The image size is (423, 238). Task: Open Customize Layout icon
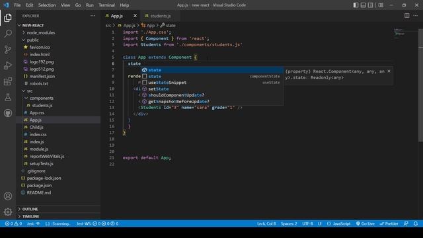click(381, 5)
